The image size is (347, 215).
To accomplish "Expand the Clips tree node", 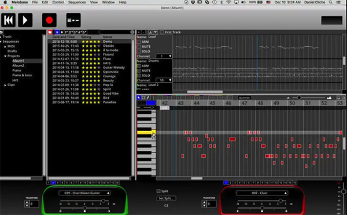I will (5, 85).
